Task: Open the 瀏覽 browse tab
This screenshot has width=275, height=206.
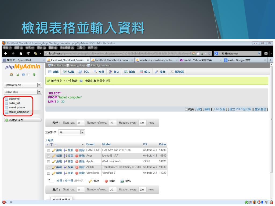Action: 53,72
